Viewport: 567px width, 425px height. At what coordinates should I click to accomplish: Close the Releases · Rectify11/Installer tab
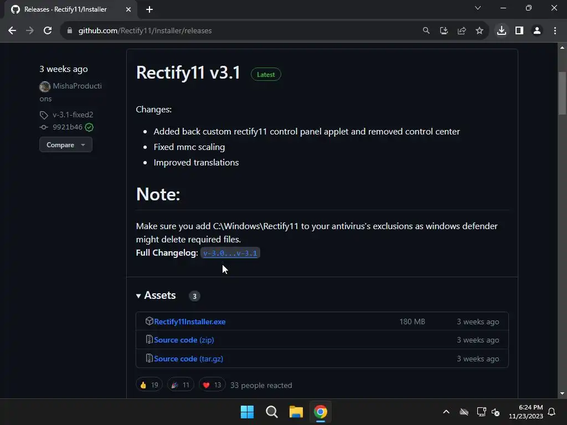[x=128, y=9]
